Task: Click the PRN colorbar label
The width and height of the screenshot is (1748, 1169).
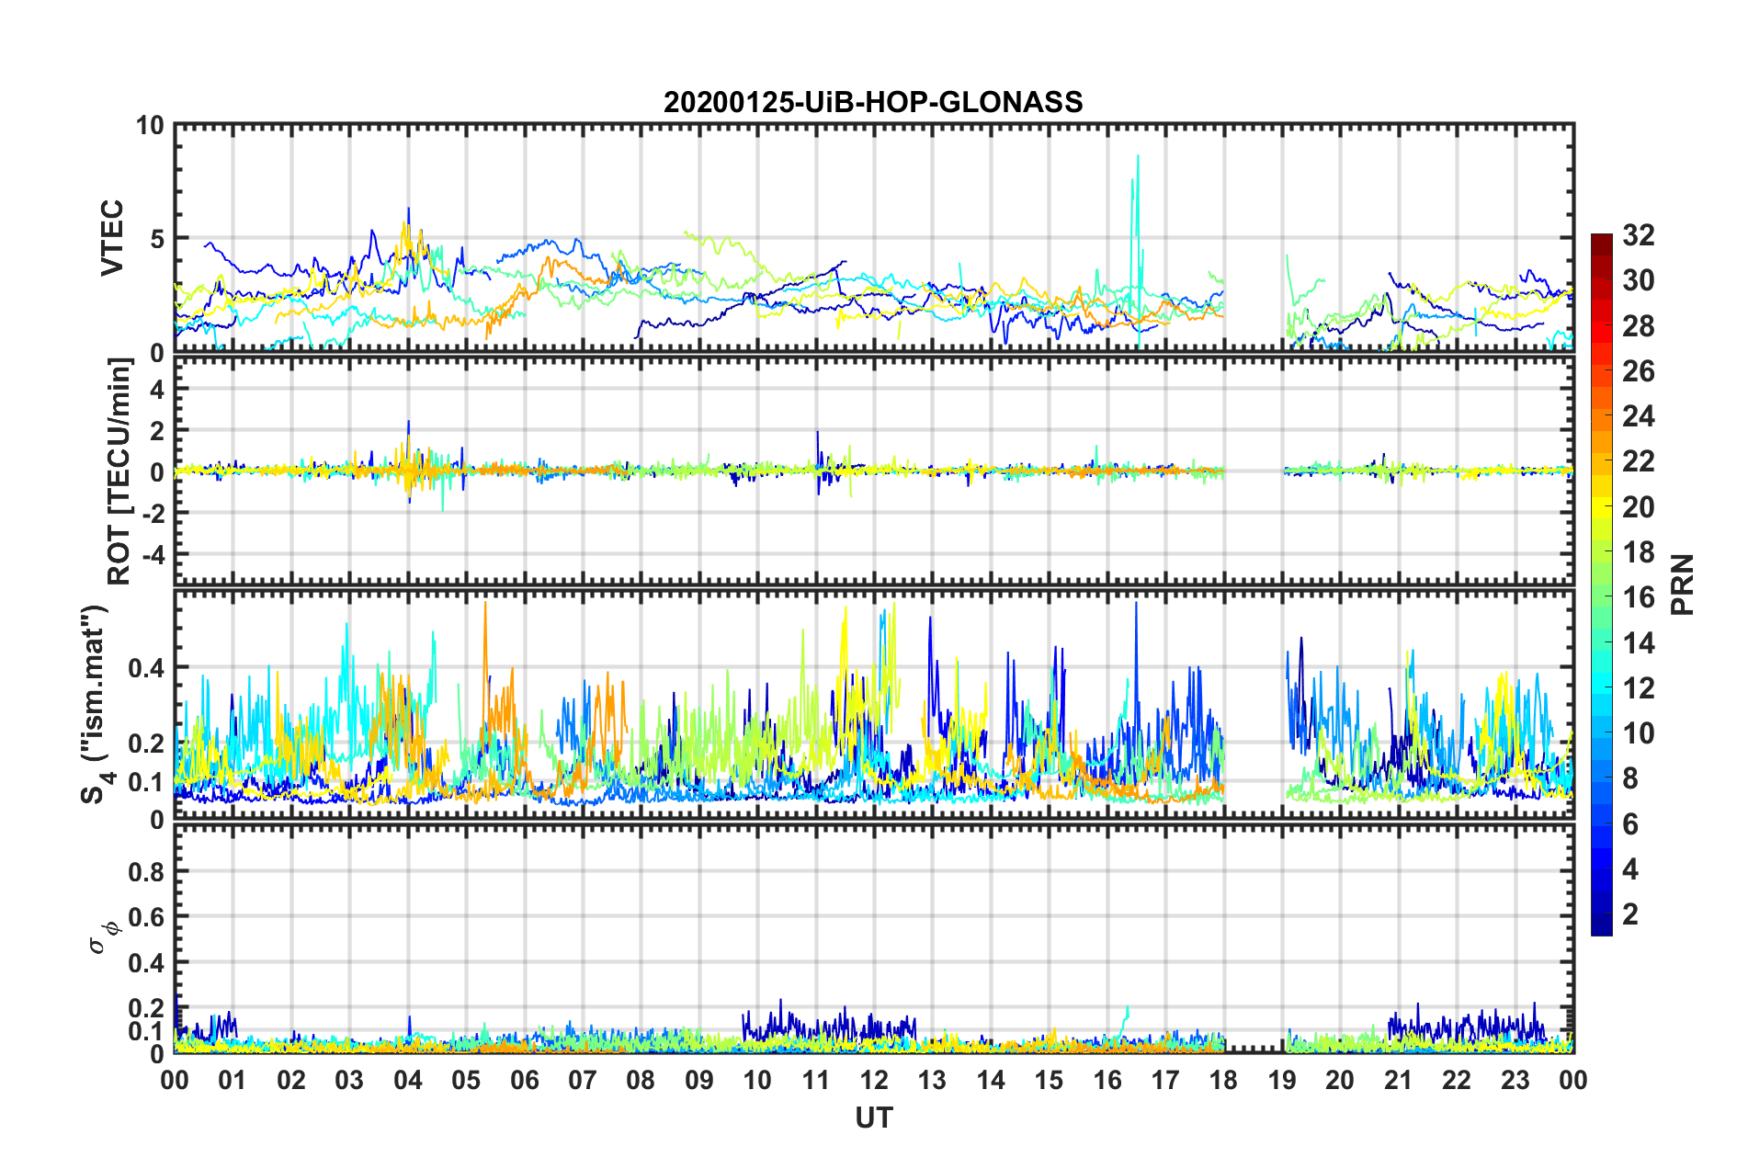Action: point(1683,584)
